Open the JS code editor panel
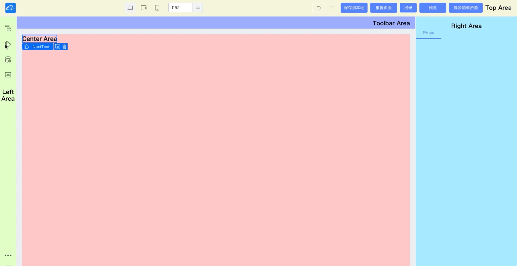The width and height of the screenshot is (517, 266). coord(8,75)
